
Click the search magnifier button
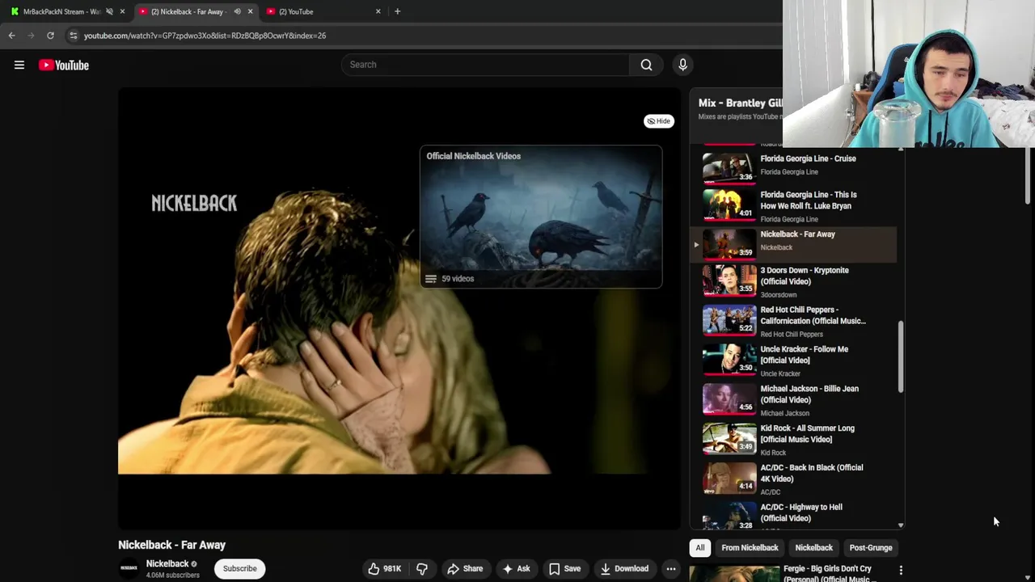[646, 65]
